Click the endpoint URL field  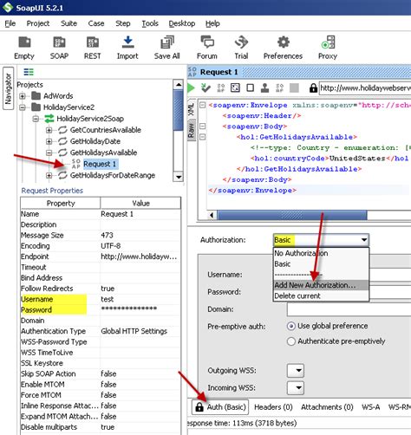pos(365,88)
